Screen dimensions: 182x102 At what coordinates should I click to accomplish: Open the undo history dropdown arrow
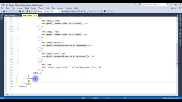(30, 11)
